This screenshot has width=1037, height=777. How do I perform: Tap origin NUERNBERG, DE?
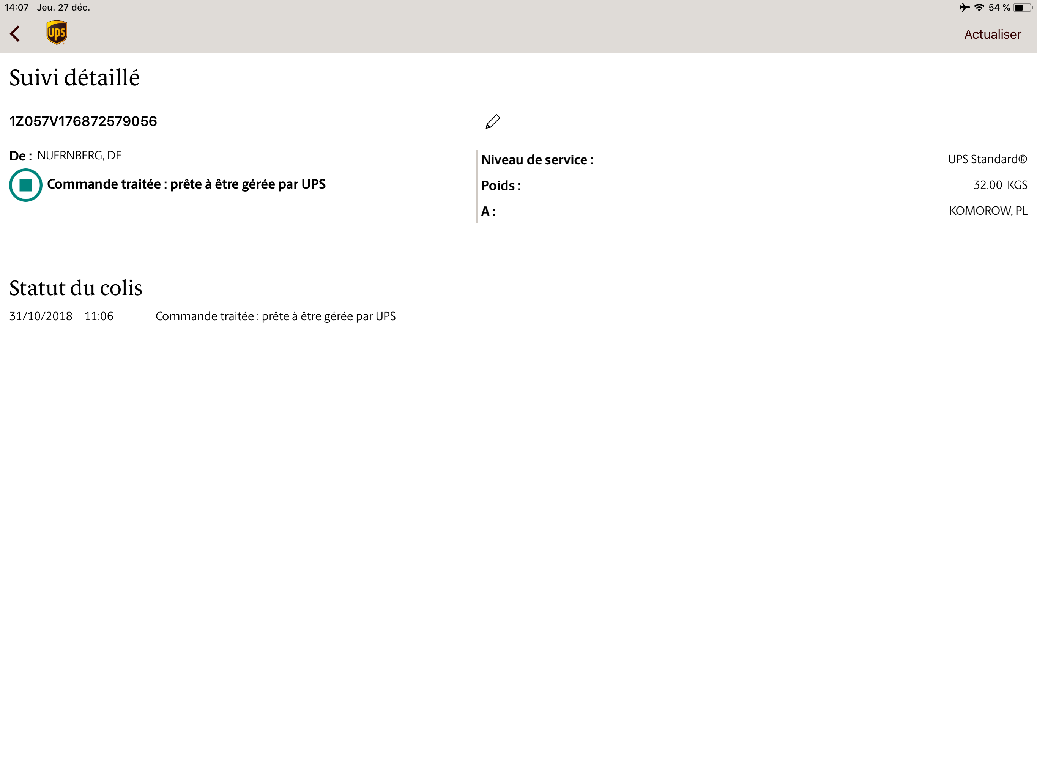pos(79,156)
